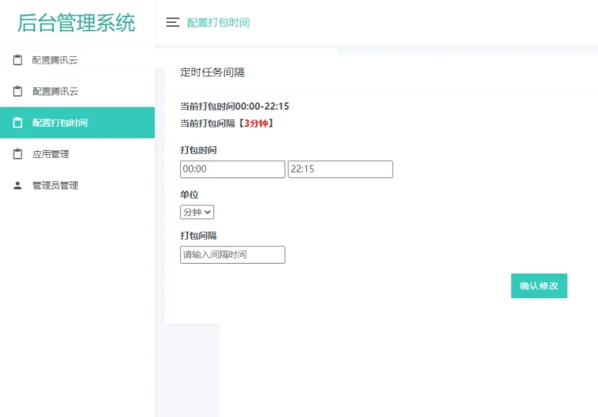Viewport: 598px width, 417px height.
Task: Click the person icon beside 管理员管理
Action: pos(18,185)
